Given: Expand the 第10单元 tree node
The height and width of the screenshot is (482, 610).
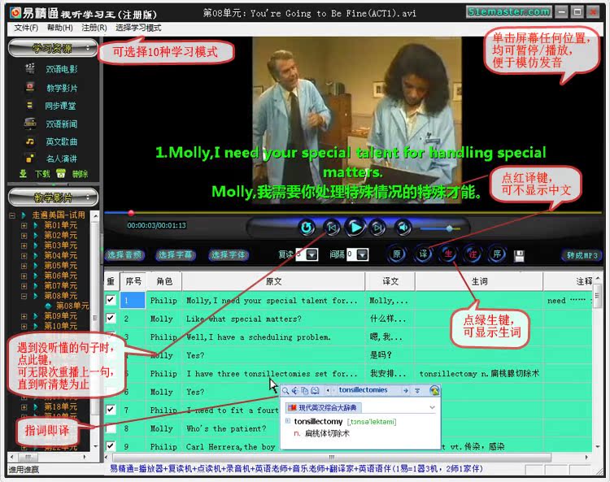Looking at the screenshot, I should pyautogui.click(x=24, y=327).
